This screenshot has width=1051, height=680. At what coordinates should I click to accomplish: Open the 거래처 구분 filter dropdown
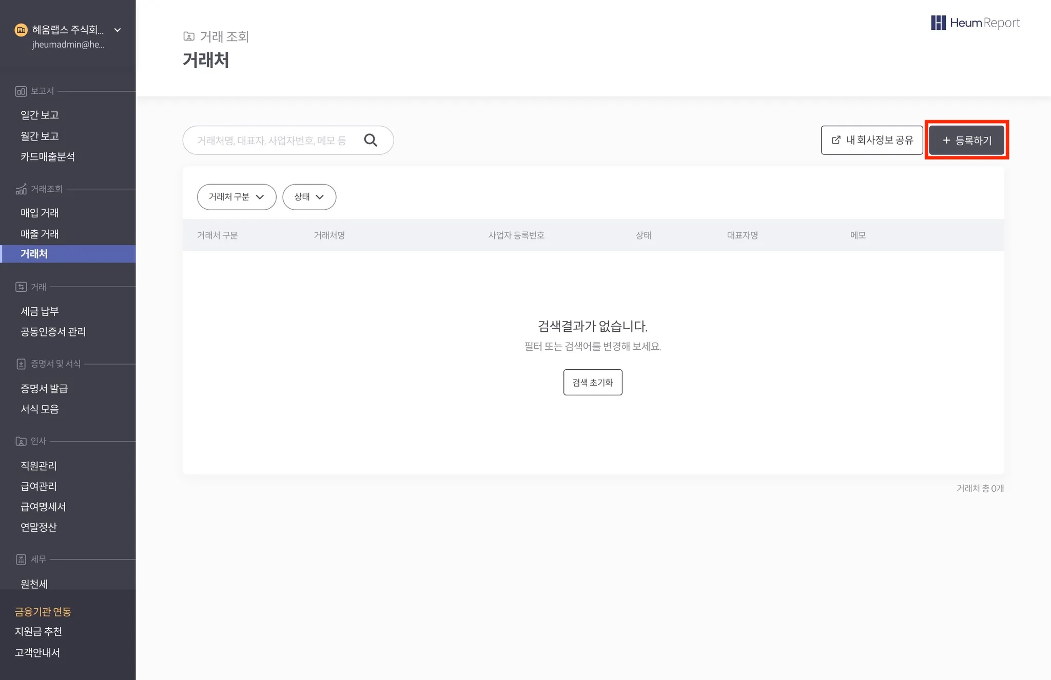[237, 197]
